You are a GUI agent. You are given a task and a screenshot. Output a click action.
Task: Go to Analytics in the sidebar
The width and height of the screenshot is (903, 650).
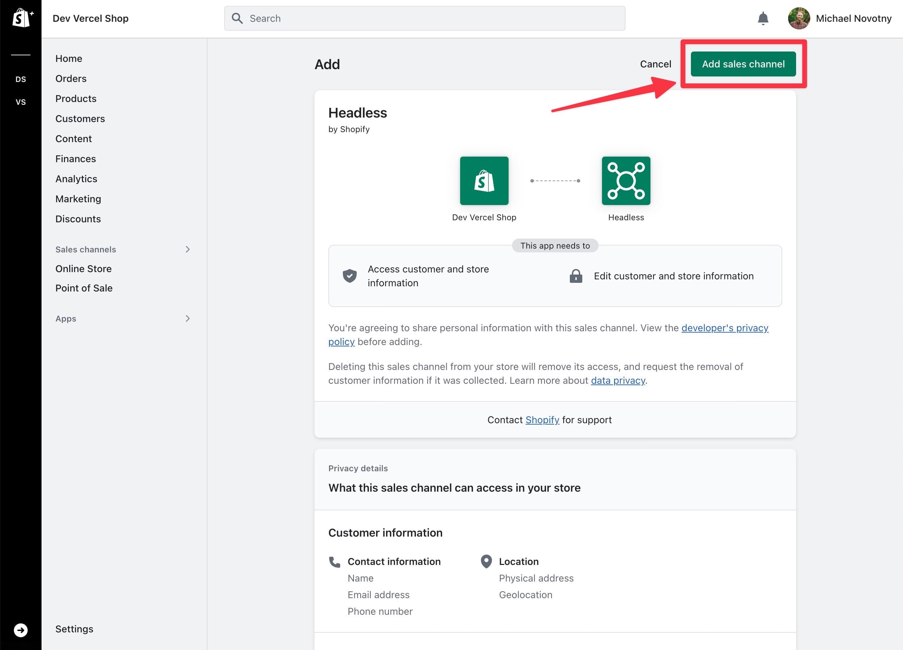pyautogui.click(x=76, y=179)
